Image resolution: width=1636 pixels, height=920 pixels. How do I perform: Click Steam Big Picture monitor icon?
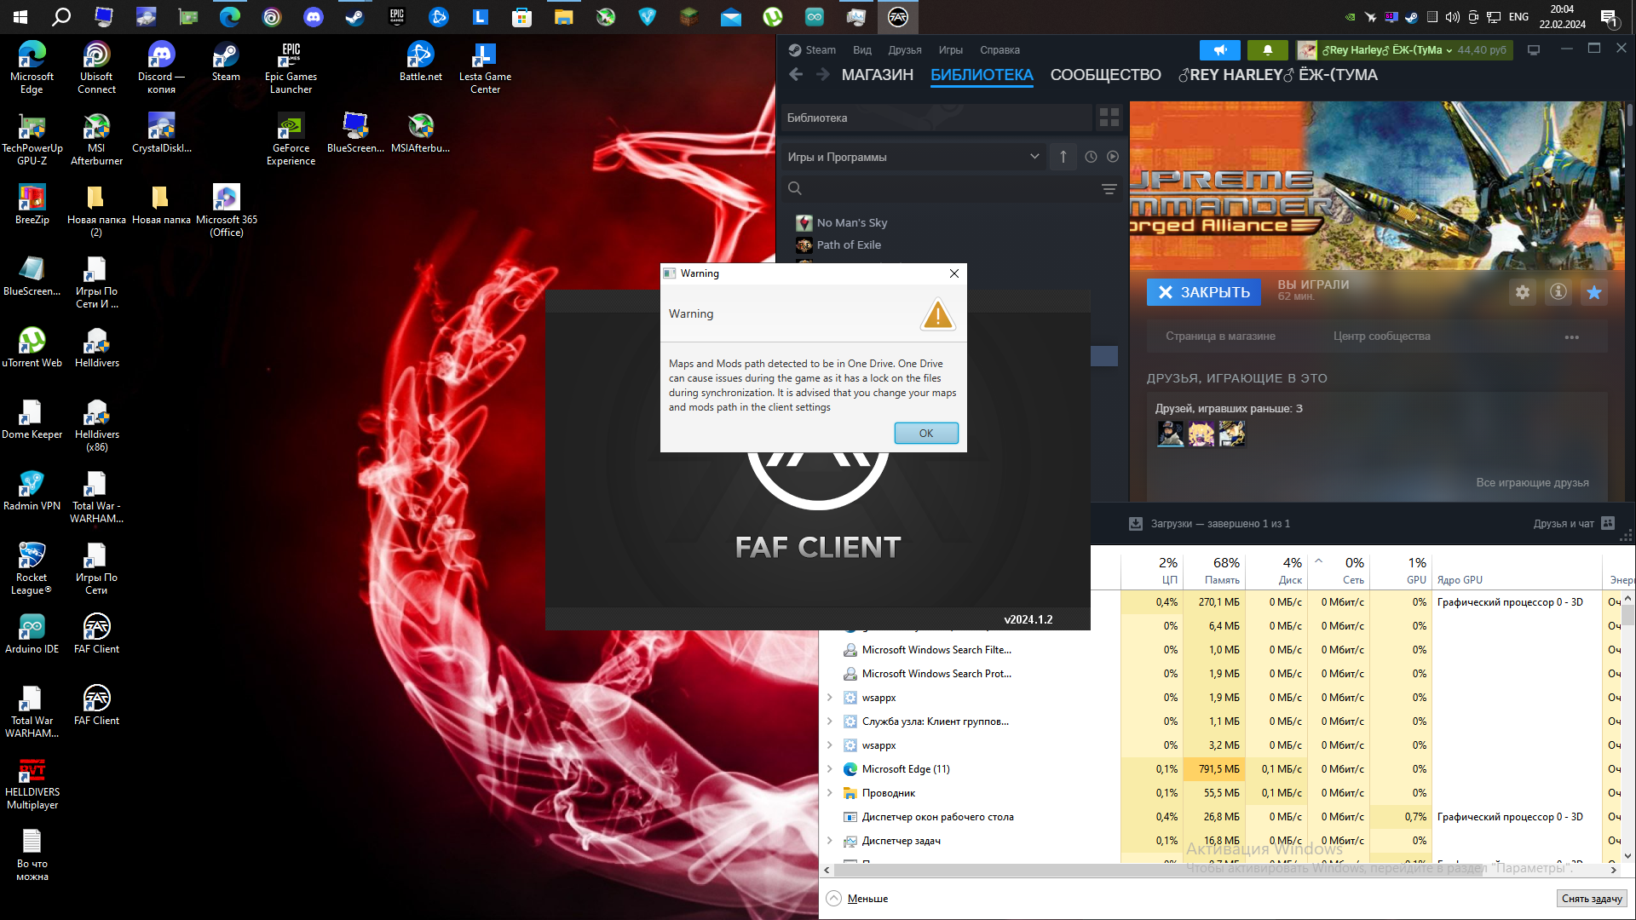point(1534,50)
